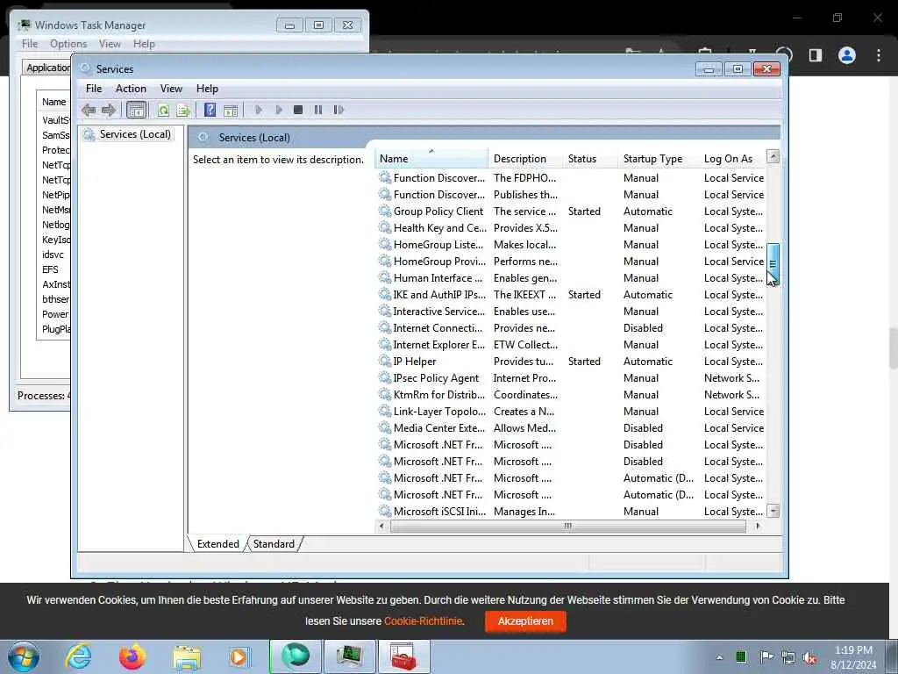Click the vertical scrollbar down arrow
Image resolution: width=898 pixels, height=674 pixels.
tap(773, 511)
